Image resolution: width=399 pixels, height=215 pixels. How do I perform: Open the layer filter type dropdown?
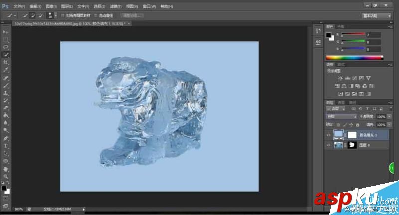(x=336, y=108)
